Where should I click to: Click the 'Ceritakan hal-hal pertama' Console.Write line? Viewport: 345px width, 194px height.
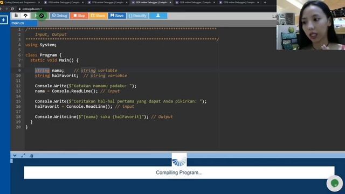[x=121, y=101]
